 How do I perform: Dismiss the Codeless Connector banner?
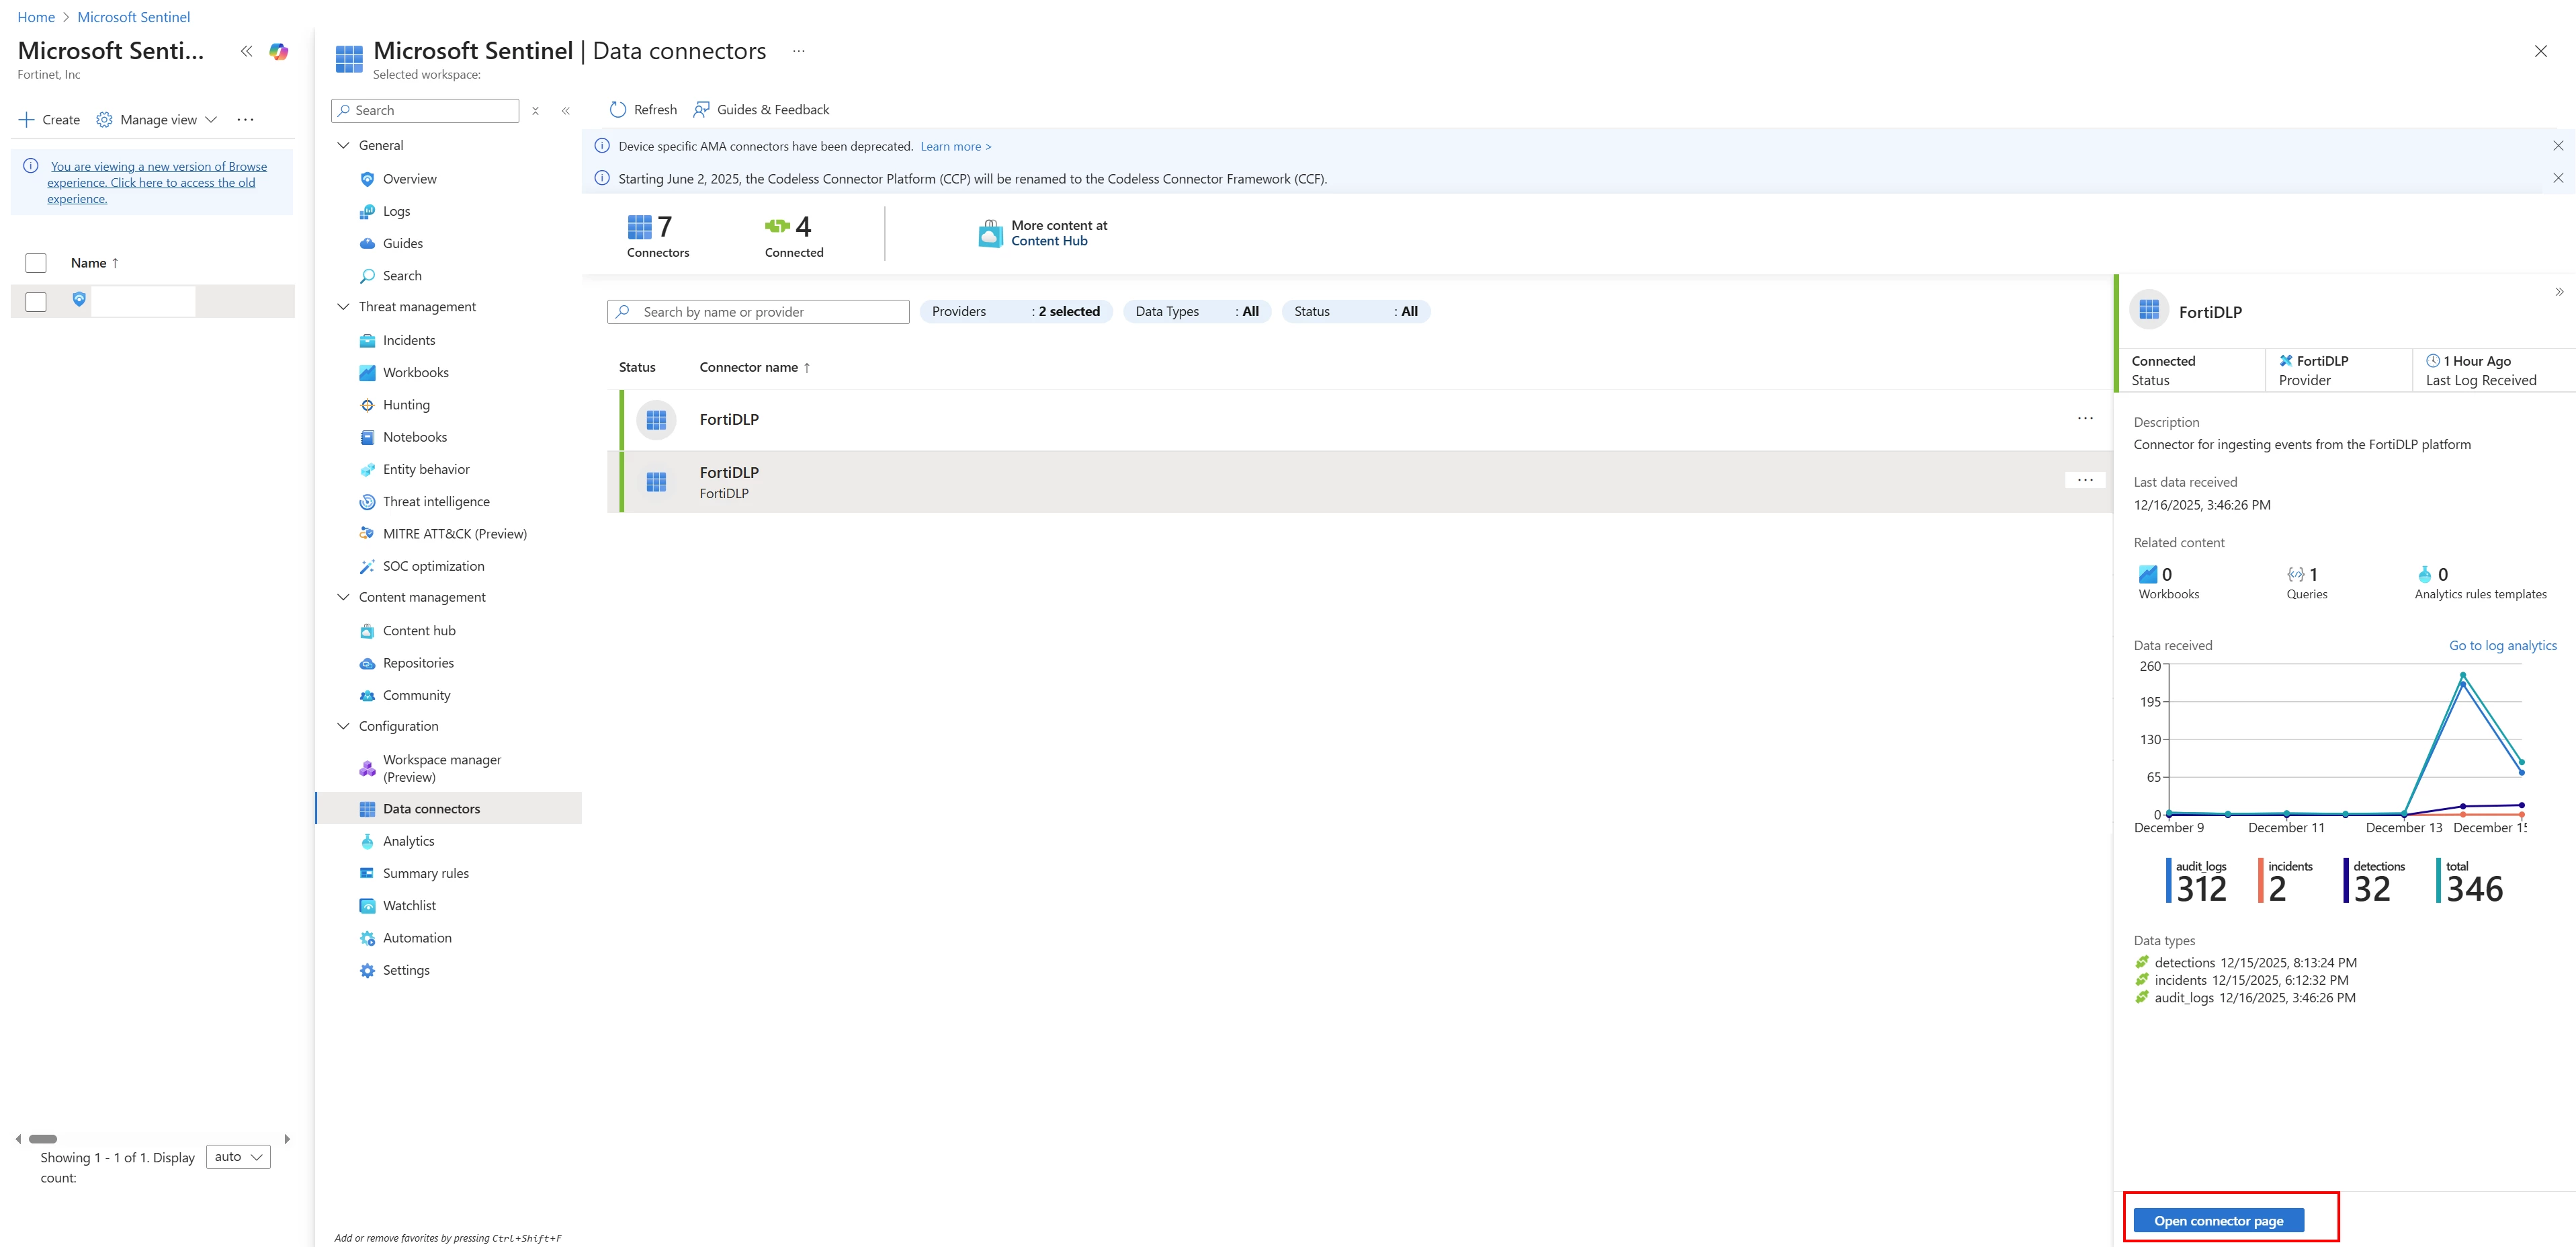2558,178
